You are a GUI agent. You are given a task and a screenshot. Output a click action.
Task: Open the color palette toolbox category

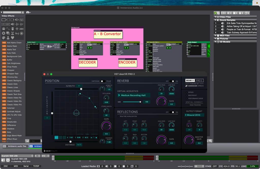coord(4,38)
